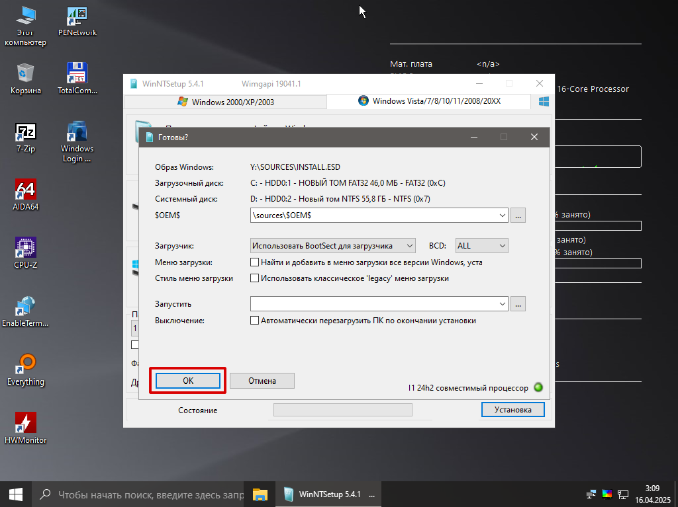Launch the HWMonitor desktop shortcut
678x507 pixels.
tap(26, 428)
